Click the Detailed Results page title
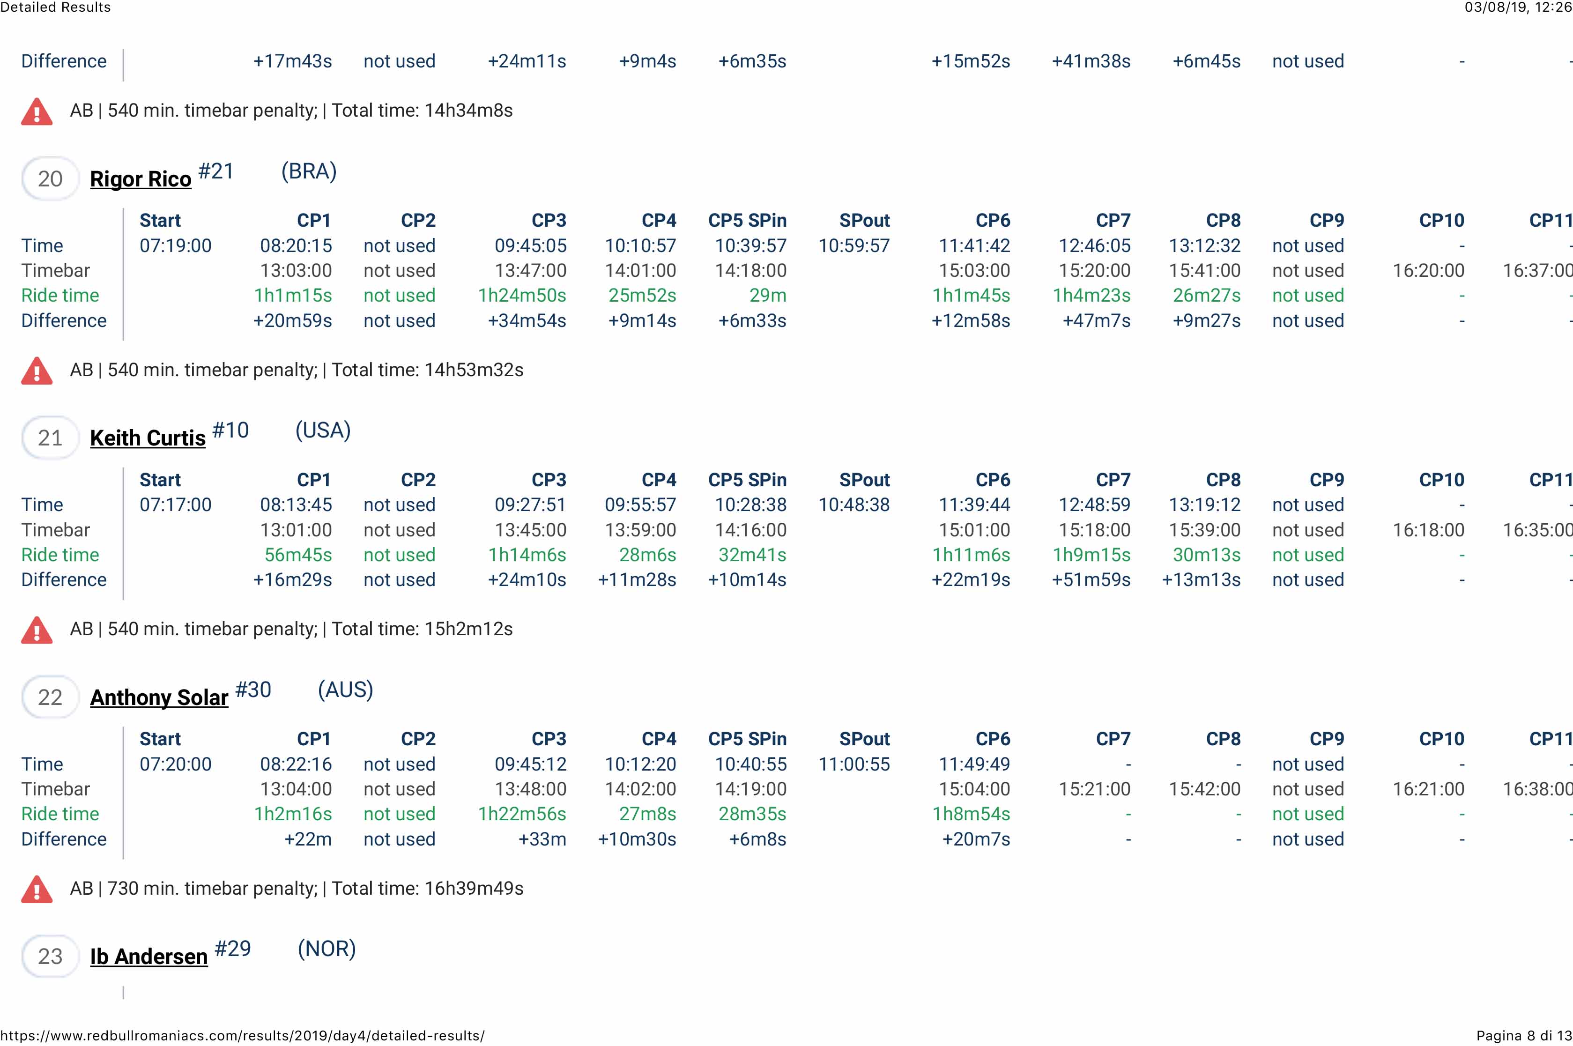 coord(55,7)
